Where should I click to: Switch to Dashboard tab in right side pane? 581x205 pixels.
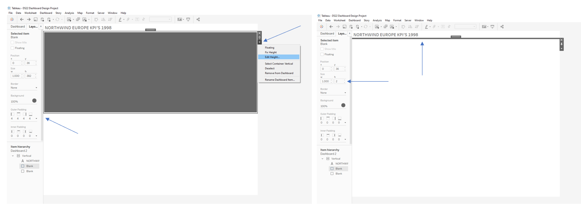tap(327, 34)
